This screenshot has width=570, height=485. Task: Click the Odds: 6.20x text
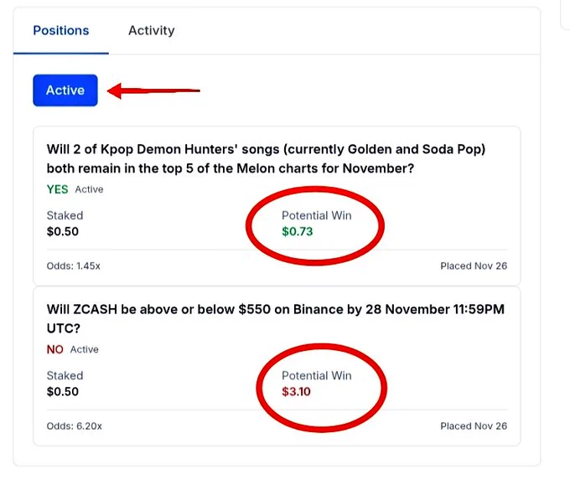coord(74,426)
